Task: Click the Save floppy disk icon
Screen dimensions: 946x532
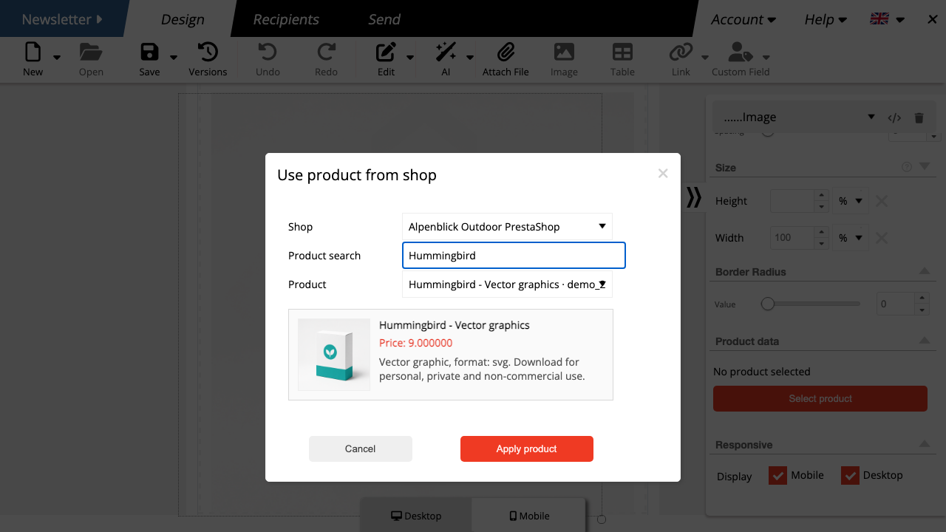Action: click(x=149, y=52)
